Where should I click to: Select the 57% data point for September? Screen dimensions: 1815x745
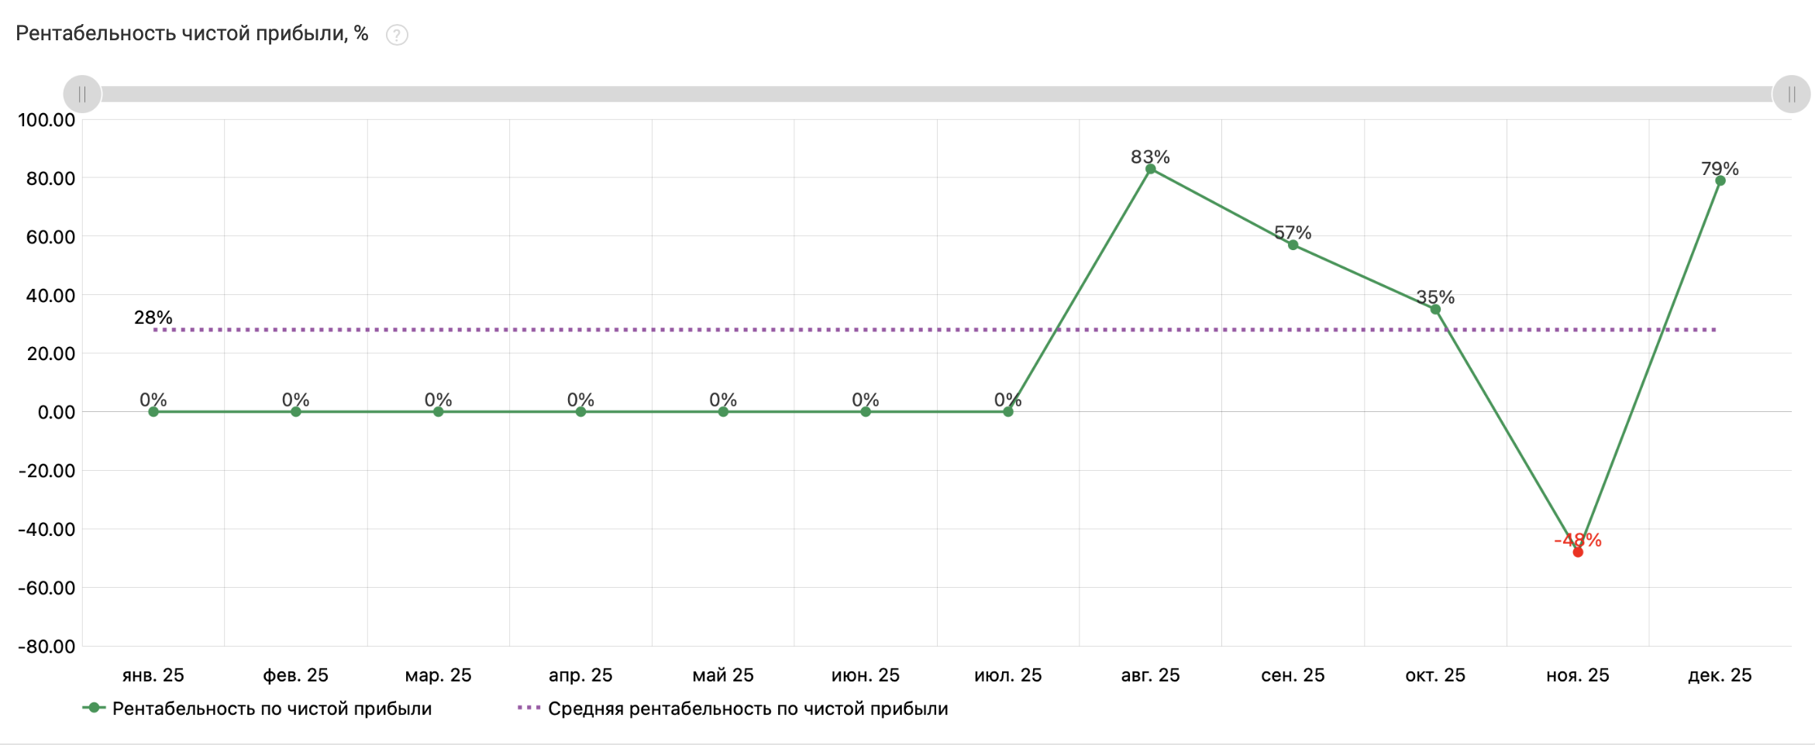point(1293,245)
